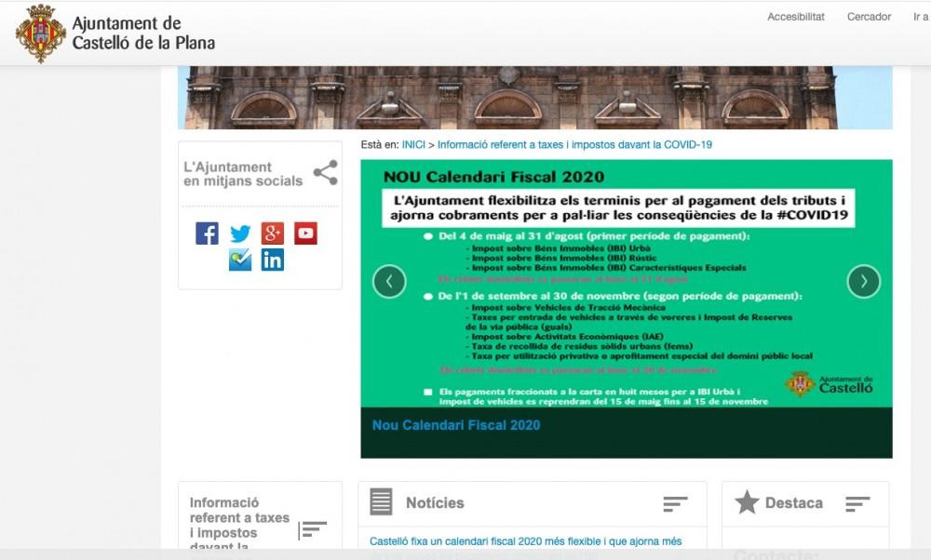The height and width of the screenshot is (560, 931).
Task: Click the star icon next to Destaca
Action: coord(747,502)
